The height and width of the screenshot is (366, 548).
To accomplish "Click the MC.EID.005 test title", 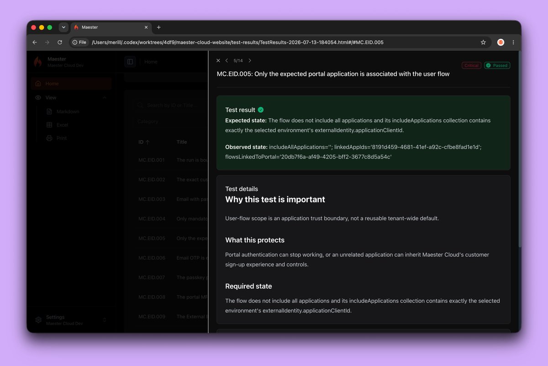I will pyautogui.click(x=333, y=74).
